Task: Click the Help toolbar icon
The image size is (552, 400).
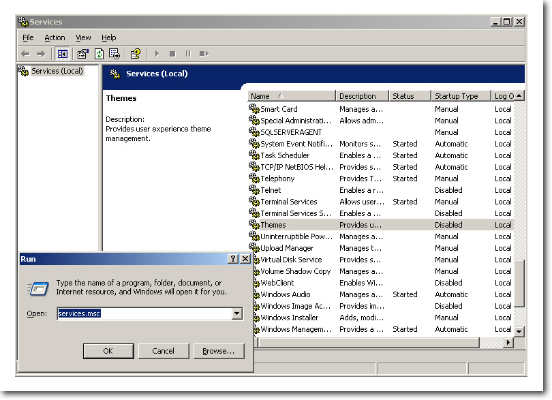Action: (136, 54)
